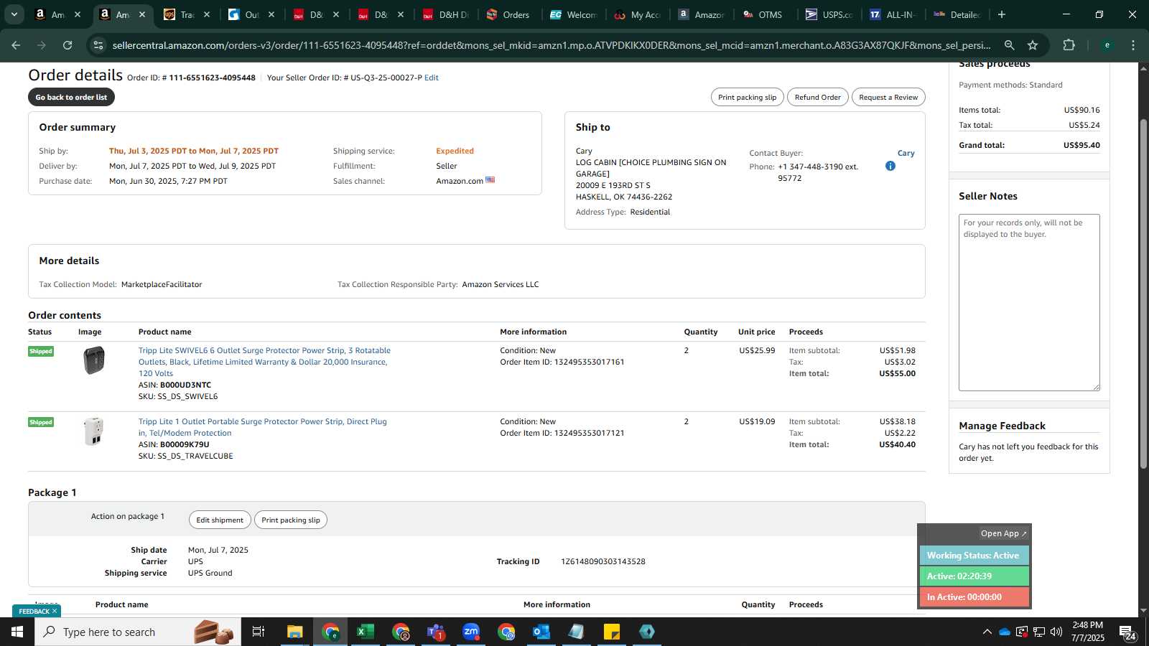
Task: Click the FEEDBACK tab label
Action: (x=34, y=612)
